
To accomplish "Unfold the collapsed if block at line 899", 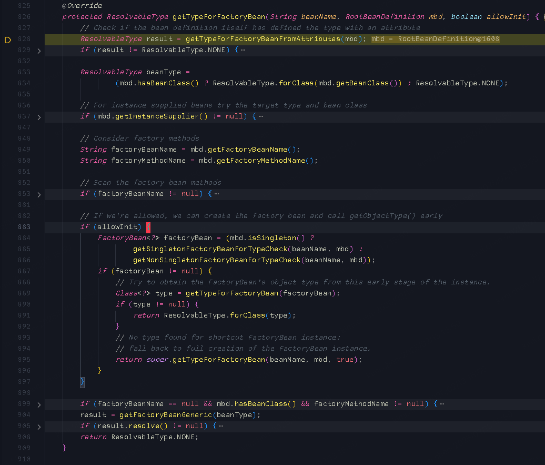I will 39,405.
